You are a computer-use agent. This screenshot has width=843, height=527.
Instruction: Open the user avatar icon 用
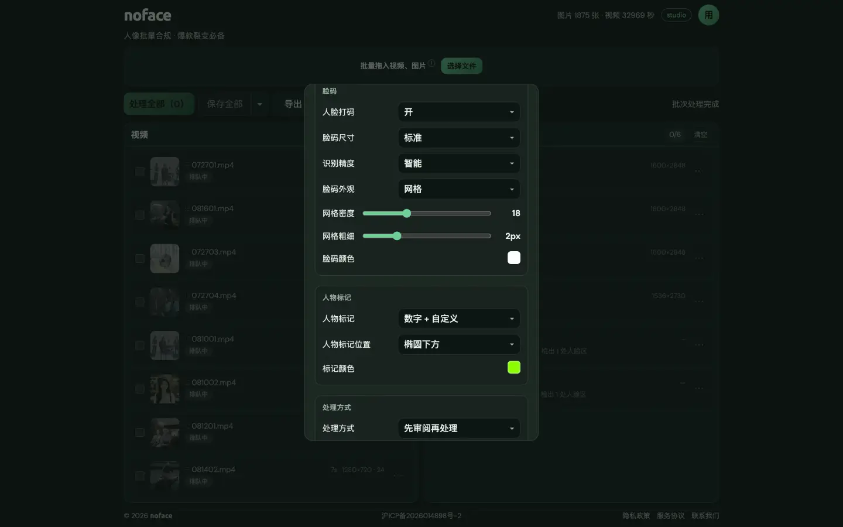708,15
